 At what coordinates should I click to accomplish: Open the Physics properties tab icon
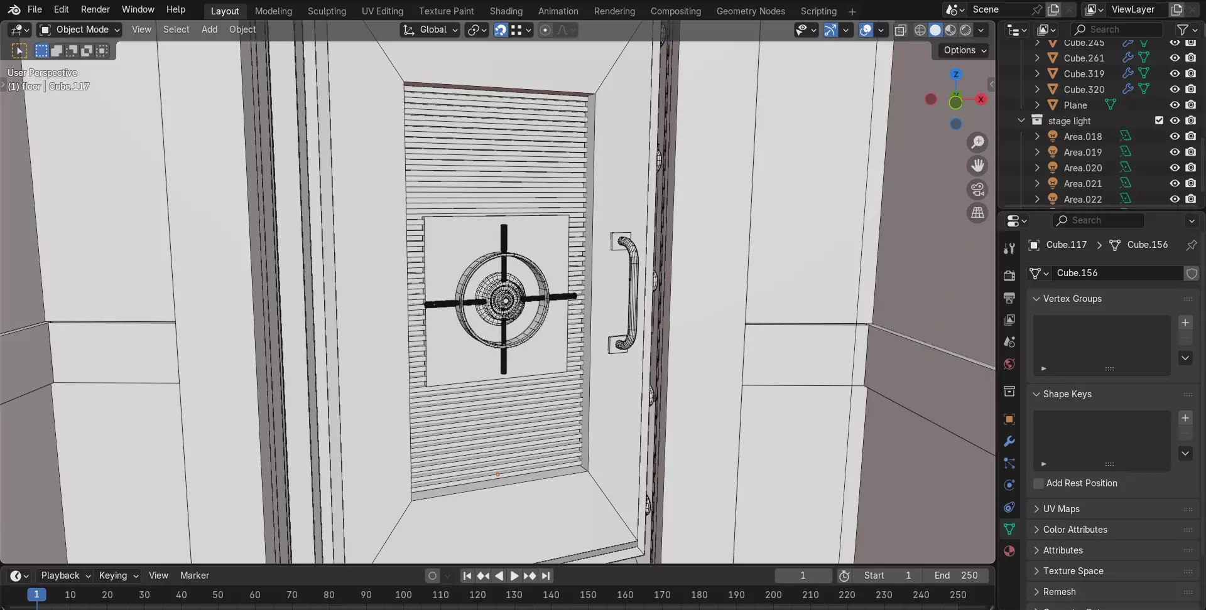[1009, 485]
